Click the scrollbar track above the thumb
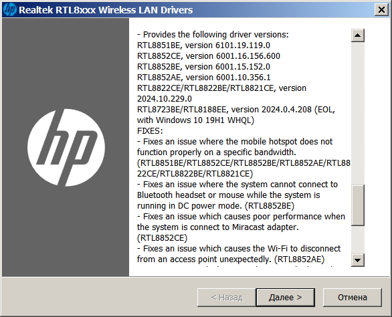The height and width of the screenshot is (317, 392). pos(357,113)
